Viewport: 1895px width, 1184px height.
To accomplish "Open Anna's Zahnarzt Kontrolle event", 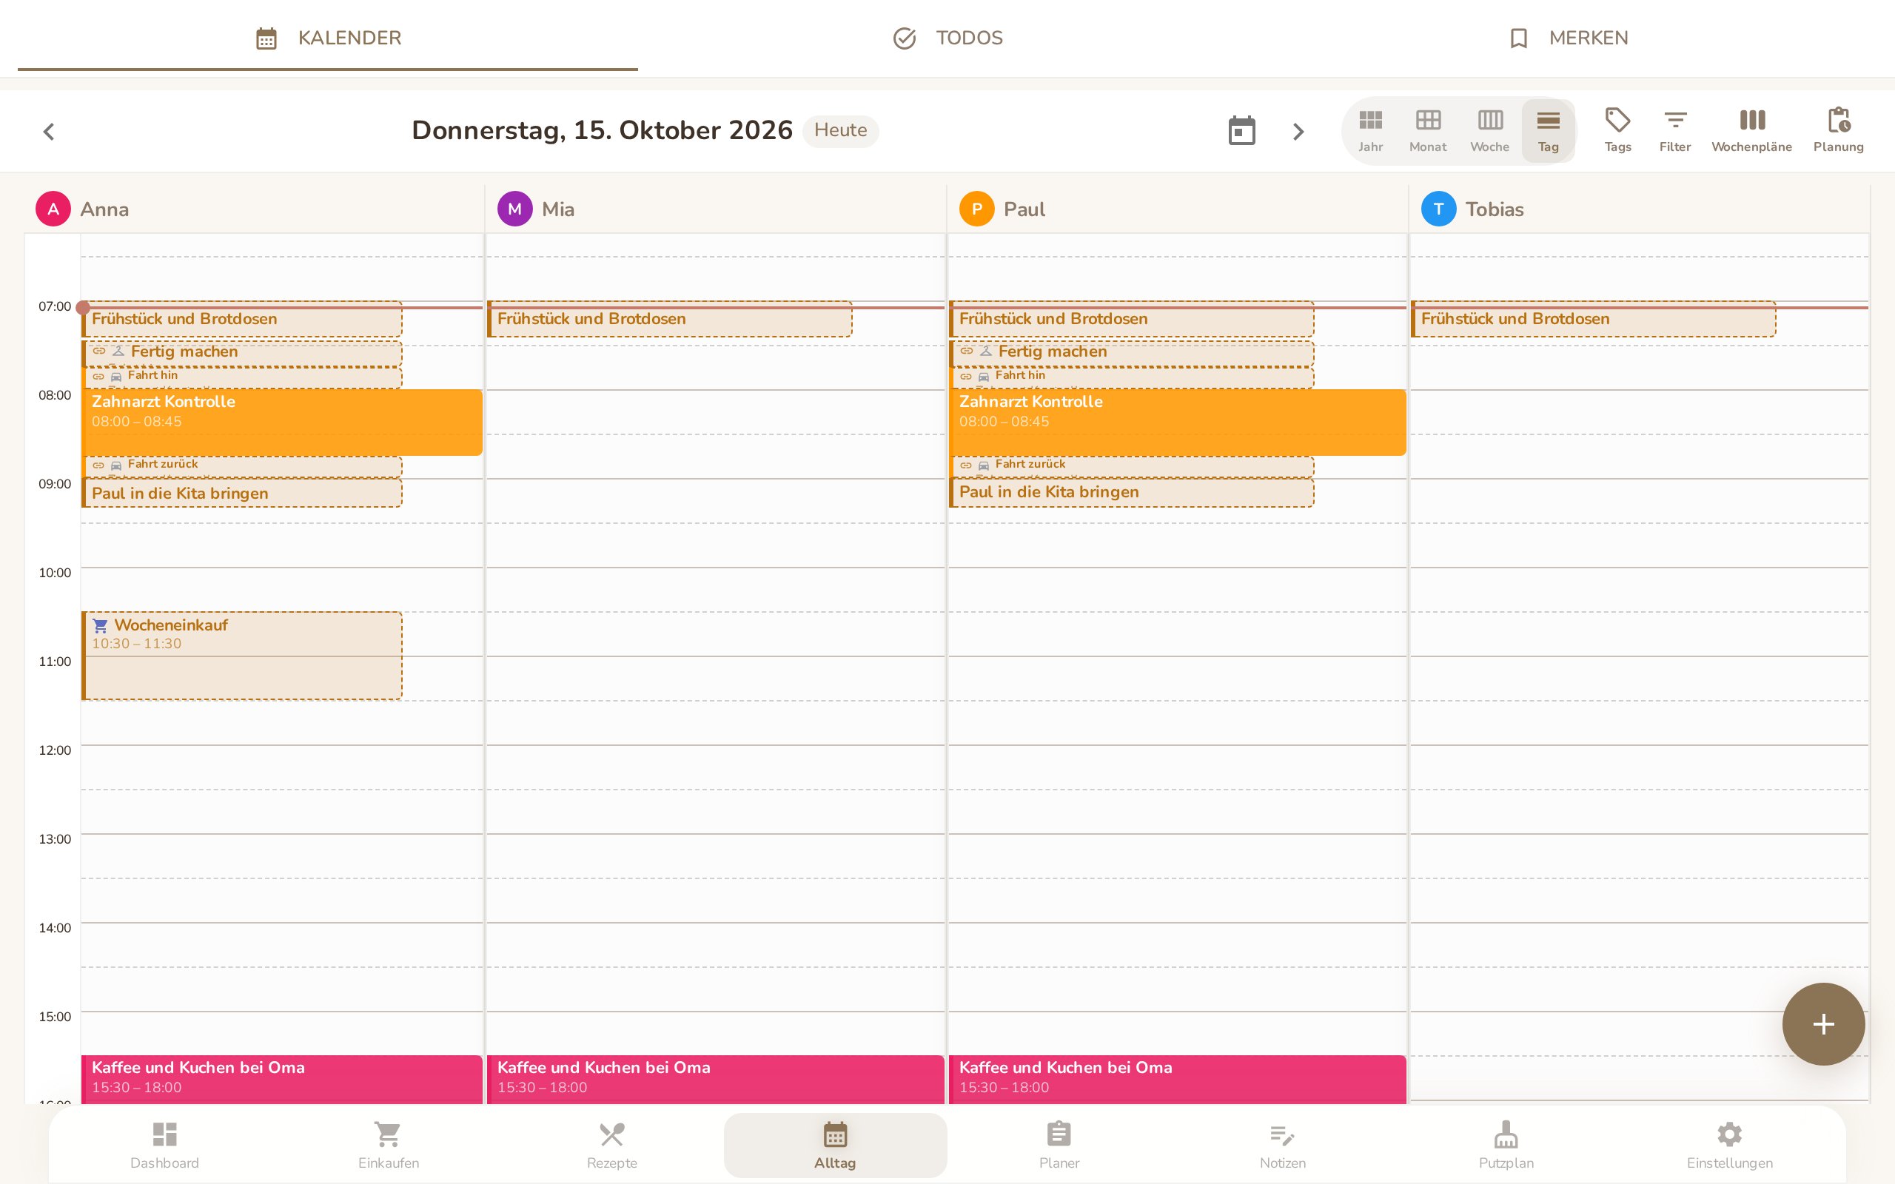I will coord(282,422).
